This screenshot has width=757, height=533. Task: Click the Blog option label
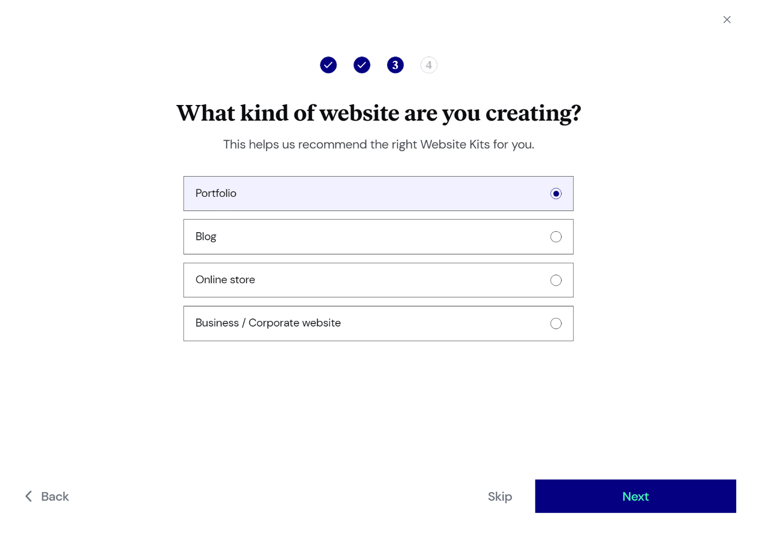click(206, 237)
